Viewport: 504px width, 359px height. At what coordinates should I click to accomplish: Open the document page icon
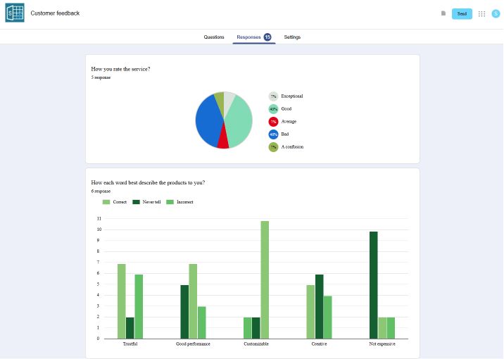[443, 13]
